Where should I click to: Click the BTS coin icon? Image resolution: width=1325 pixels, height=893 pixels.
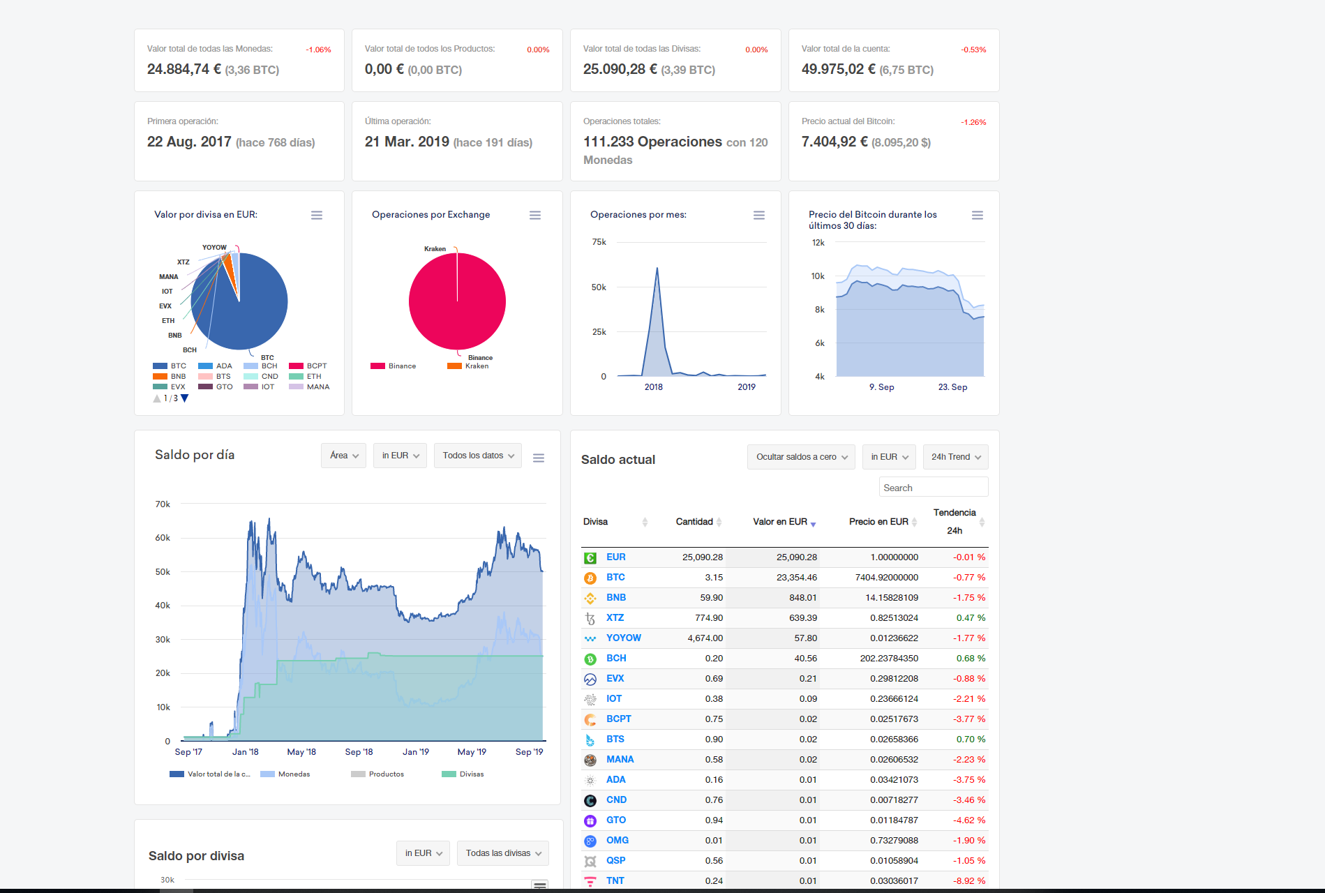pos(590,740)
